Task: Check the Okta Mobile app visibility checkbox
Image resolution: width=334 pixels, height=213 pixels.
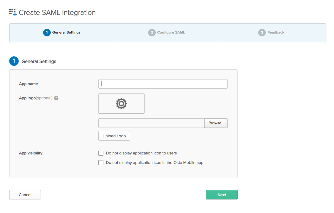Action: [101, 163]
